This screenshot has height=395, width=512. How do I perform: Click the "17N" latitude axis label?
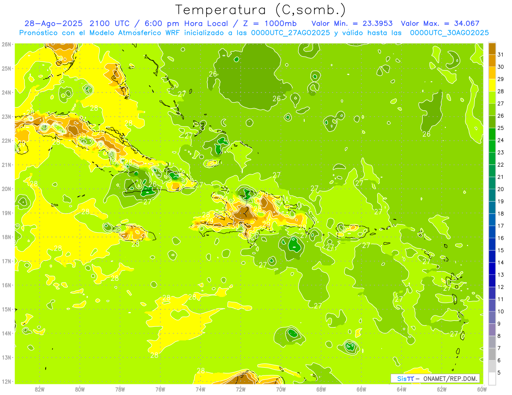click(6, 261)
